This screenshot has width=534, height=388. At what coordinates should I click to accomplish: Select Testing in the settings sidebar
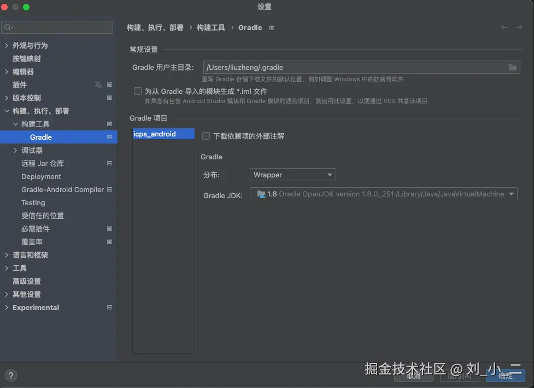pyautogui.click(x=33, y=202)
